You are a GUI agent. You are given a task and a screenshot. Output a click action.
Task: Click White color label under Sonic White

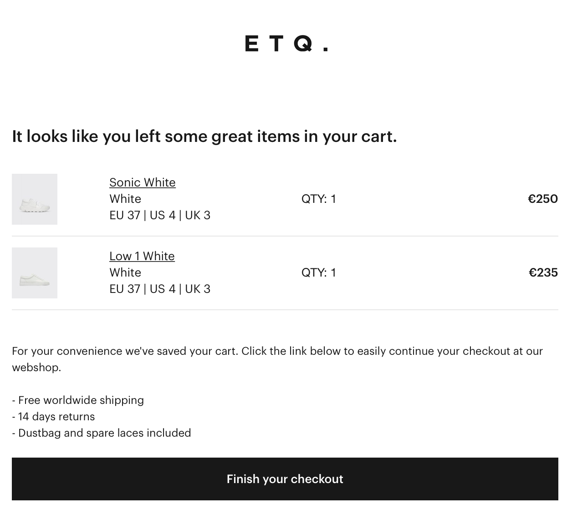point(125,199)
